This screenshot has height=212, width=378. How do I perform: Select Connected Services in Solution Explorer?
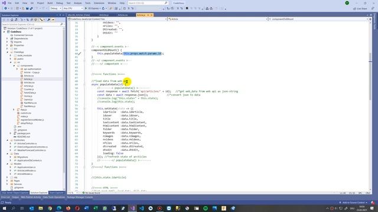(x=23, y=35)
